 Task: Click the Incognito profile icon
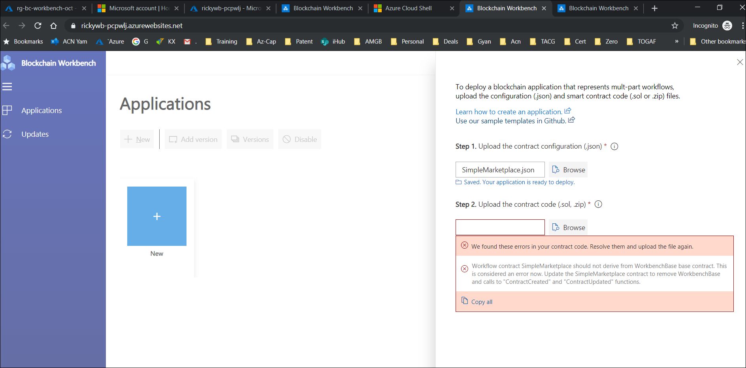tap(728, 25)
